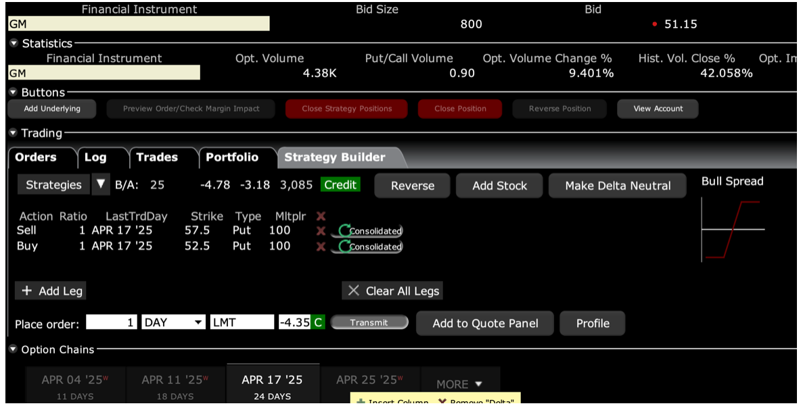The width and height of the screenshot is (801, 408).
Task: Open the Strategies dropdown arrow
Action: pos(101,184)
